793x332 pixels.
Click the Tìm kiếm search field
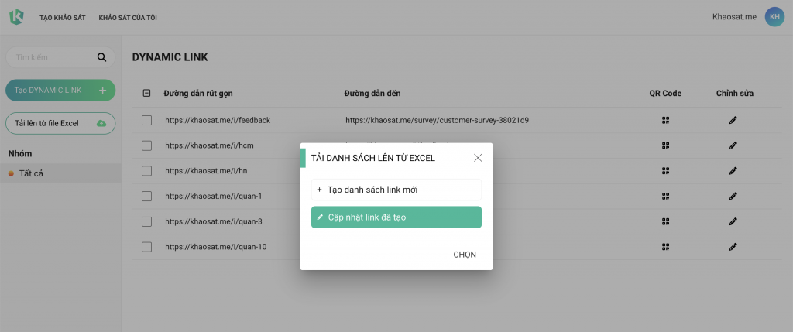point(60,57)
